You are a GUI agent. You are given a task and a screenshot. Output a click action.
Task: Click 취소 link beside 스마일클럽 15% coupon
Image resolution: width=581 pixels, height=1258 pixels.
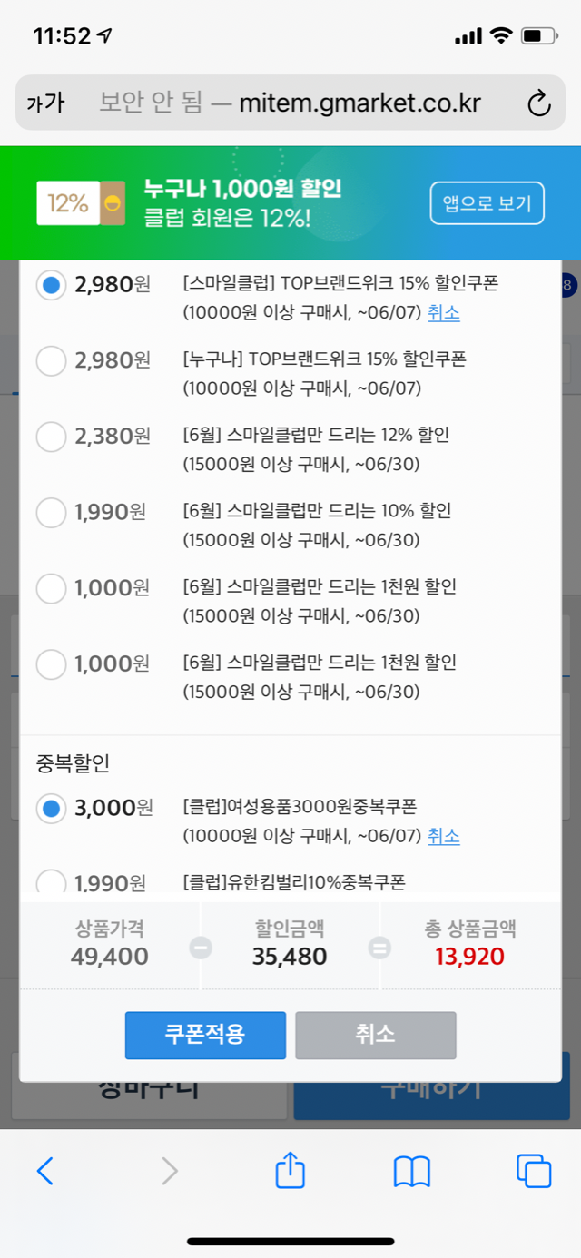pos(443,313)
